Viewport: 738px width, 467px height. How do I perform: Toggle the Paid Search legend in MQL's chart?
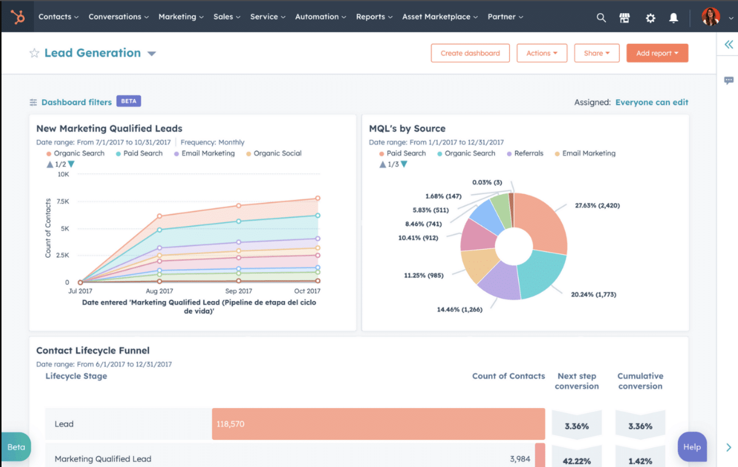pos(405,153)
